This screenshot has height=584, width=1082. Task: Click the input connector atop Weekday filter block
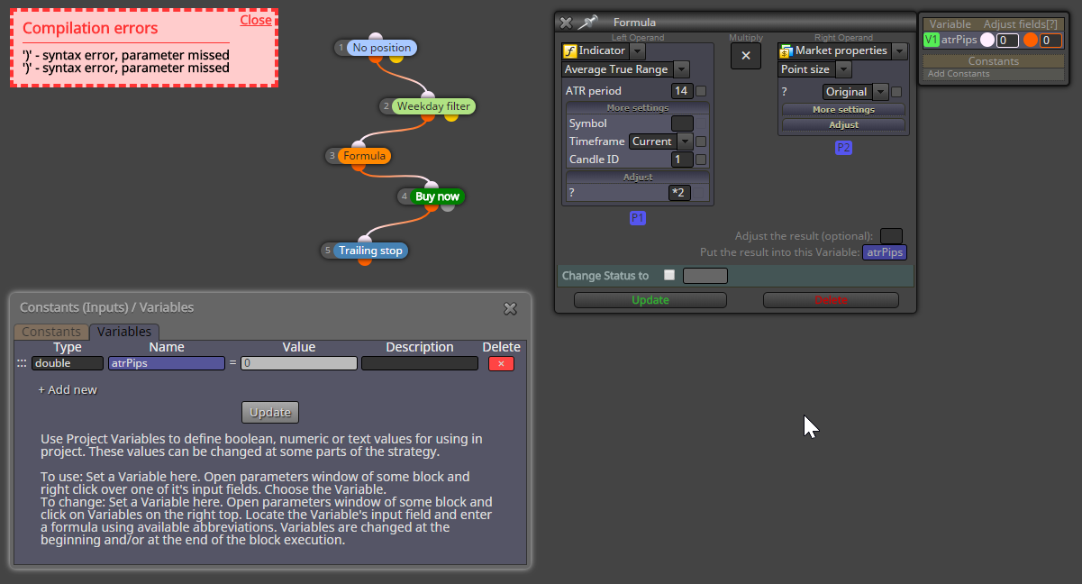pos(427,96)
